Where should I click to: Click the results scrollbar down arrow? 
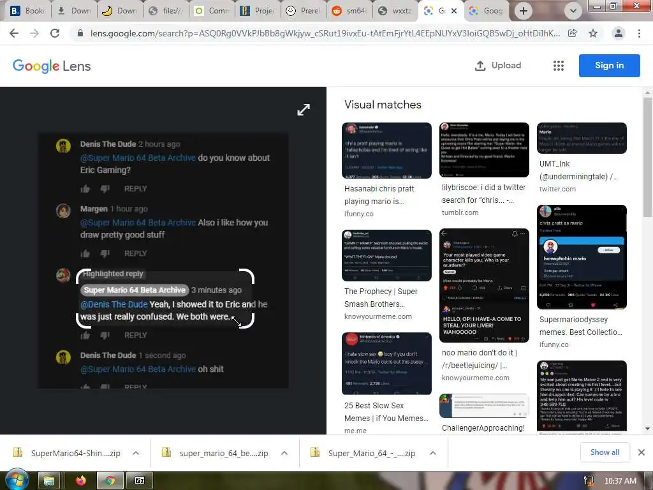(647, 428)
